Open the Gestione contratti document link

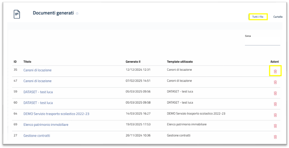pyautogui.click(x=37, y=136)
